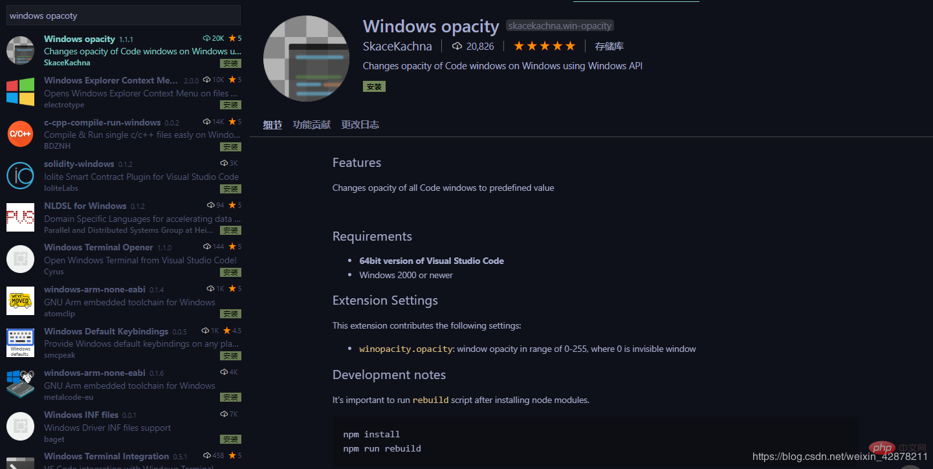Screen dimensions: 933x469
Task: Click 'Iolite Smart Contract Plugin' description text
Action: (x=141, y=177)
